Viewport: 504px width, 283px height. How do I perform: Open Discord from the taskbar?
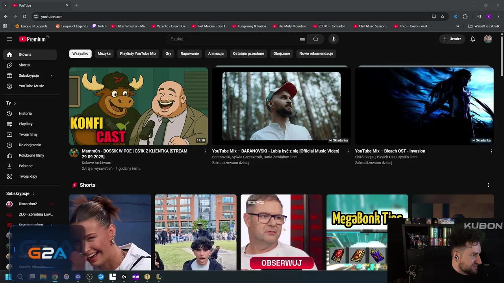pyautogui.click(x=78, y=277)
